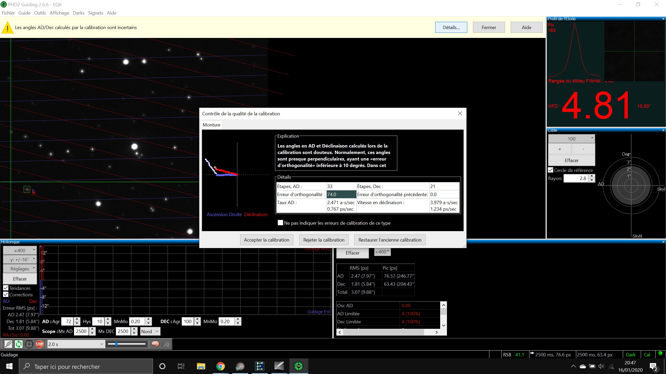Click the crosshair guide start icon
Screen dimensions: 666x374
(x=29, y=344)
